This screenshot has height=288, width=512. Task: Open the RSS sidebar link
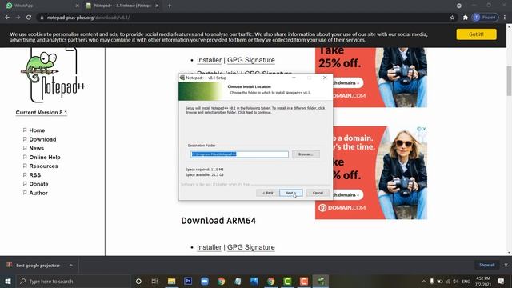click(x=35, y=175)
